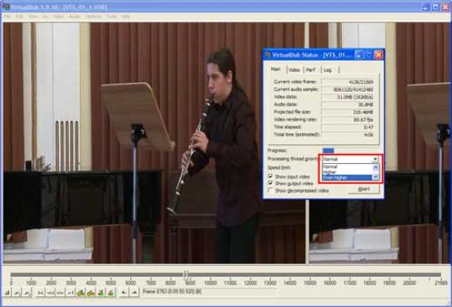
Task: Set selection start with Mark-in icon
Action: point(124,293)
